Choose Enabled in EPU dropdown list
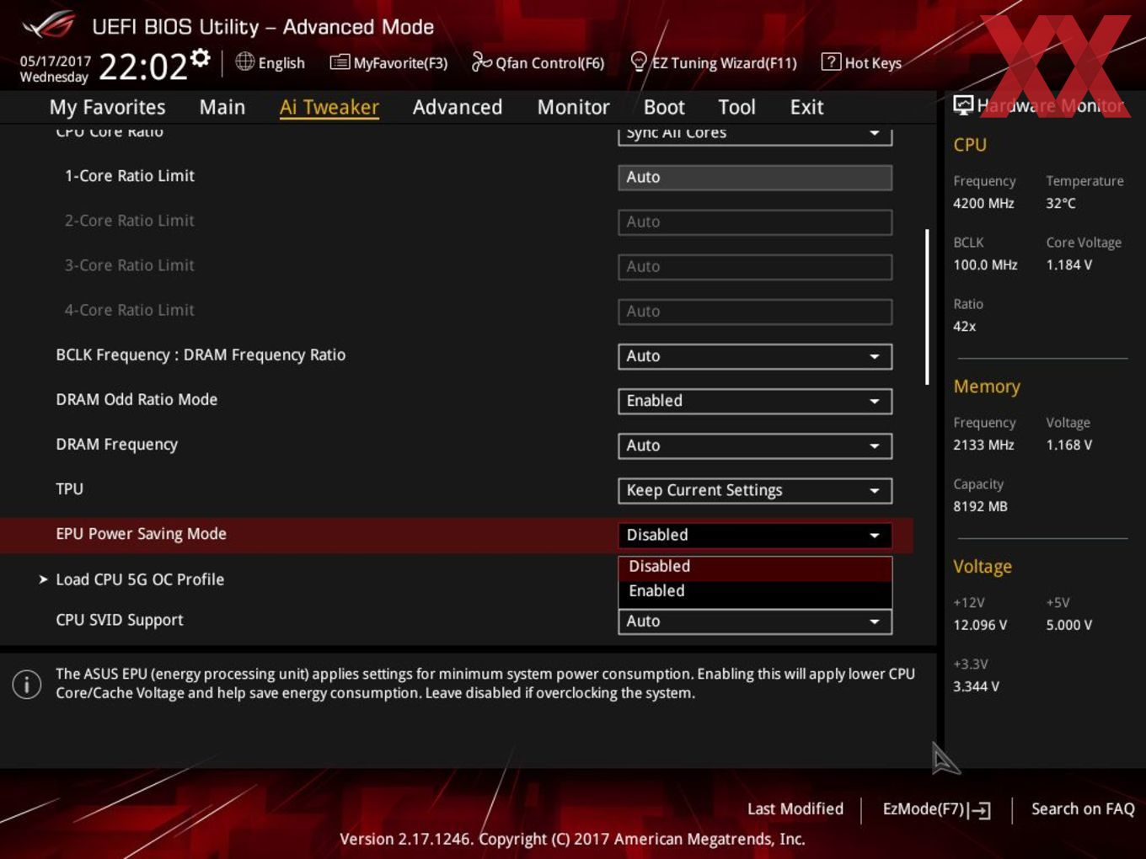 pyautogui.click(x=755, y=591)
